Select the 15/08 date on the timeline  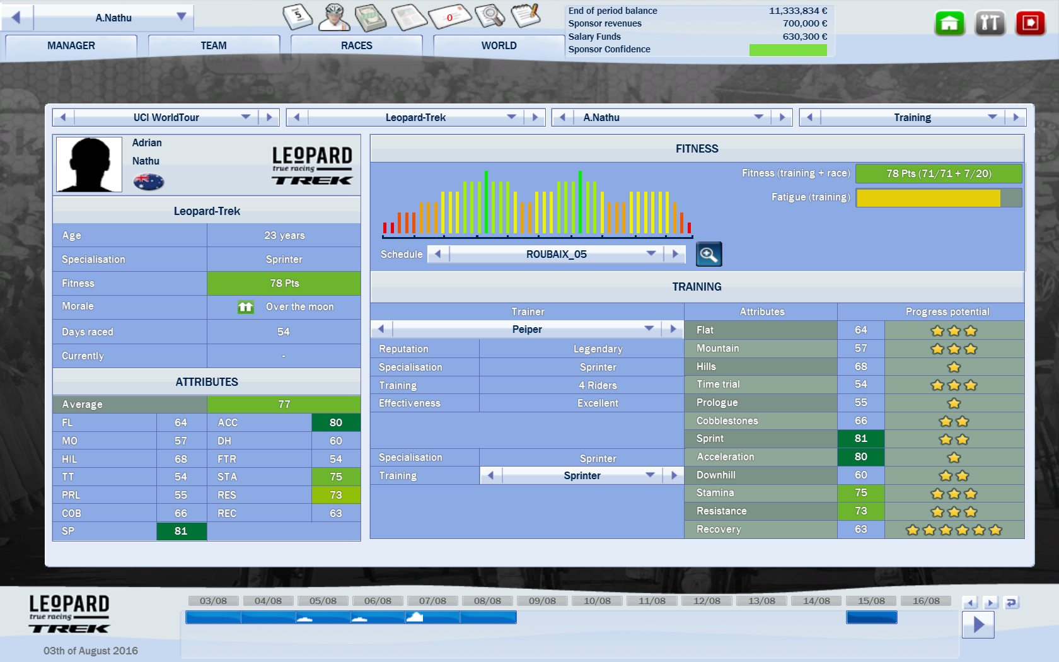click(871, 601)
